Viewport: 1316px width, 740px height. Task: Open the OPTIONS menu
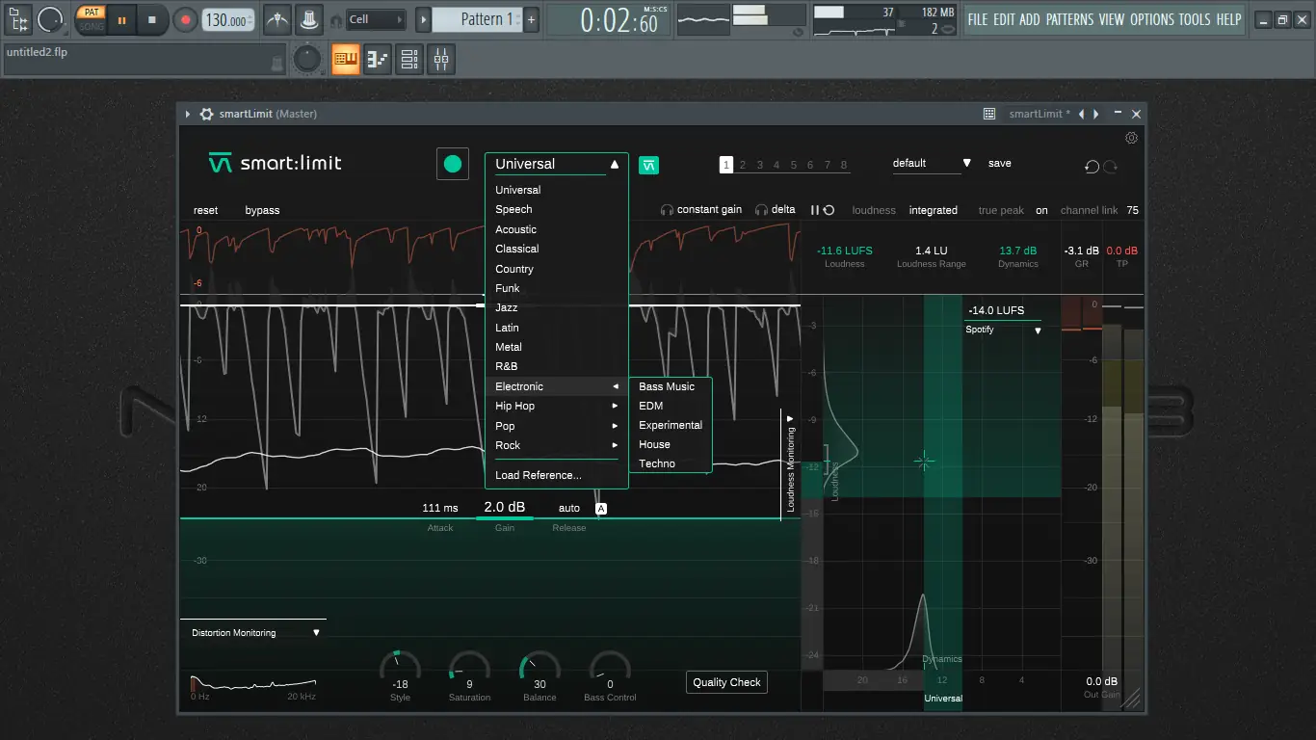(1151, 19)
